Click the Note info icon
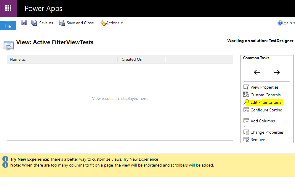Viewport: 295px width, 187px height. click(x=5, y=165)
